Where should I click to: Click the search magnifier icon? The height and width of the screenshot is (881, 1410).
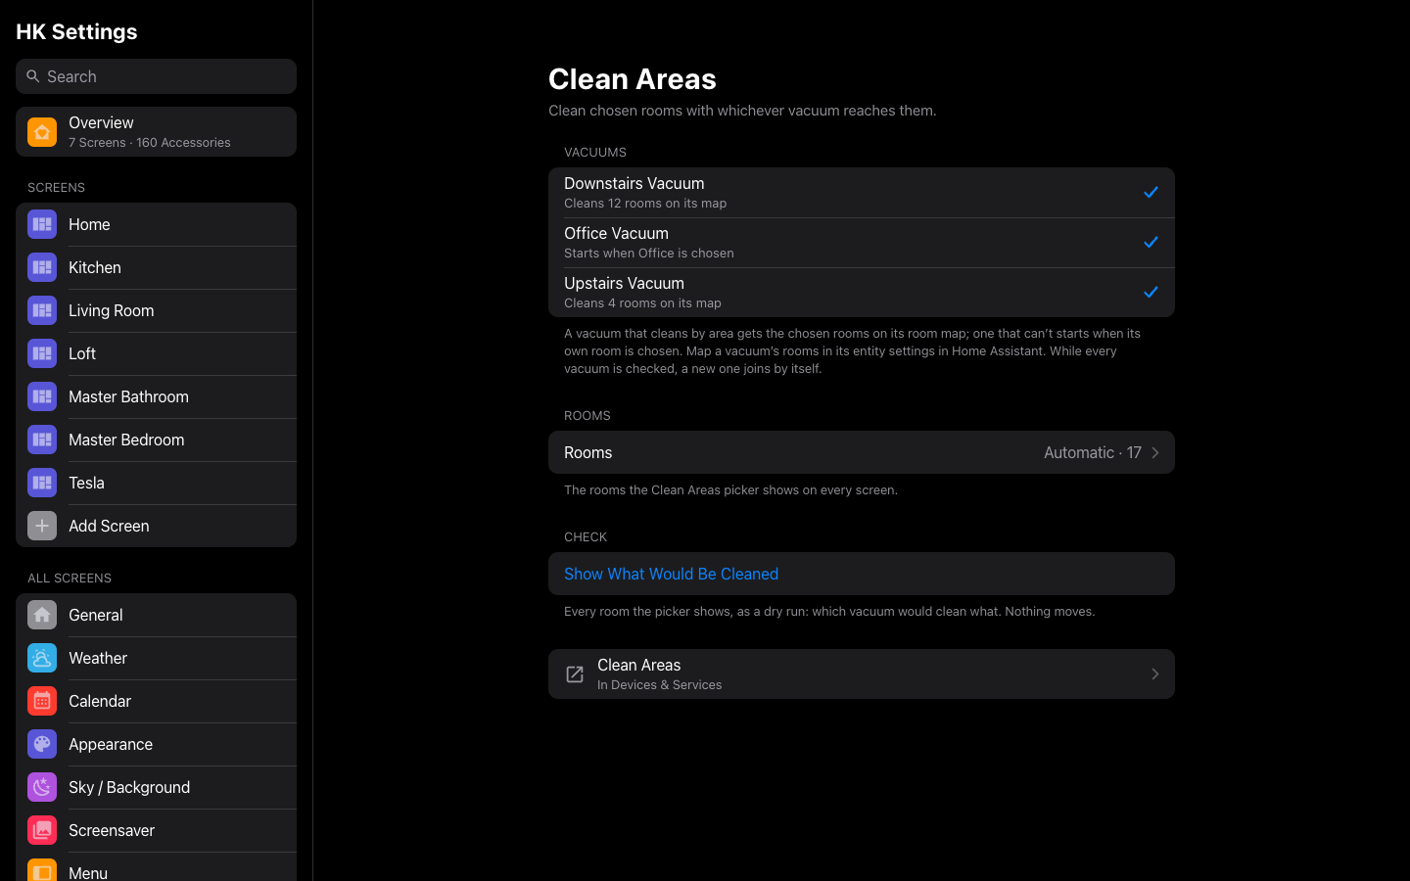[33, 76]
